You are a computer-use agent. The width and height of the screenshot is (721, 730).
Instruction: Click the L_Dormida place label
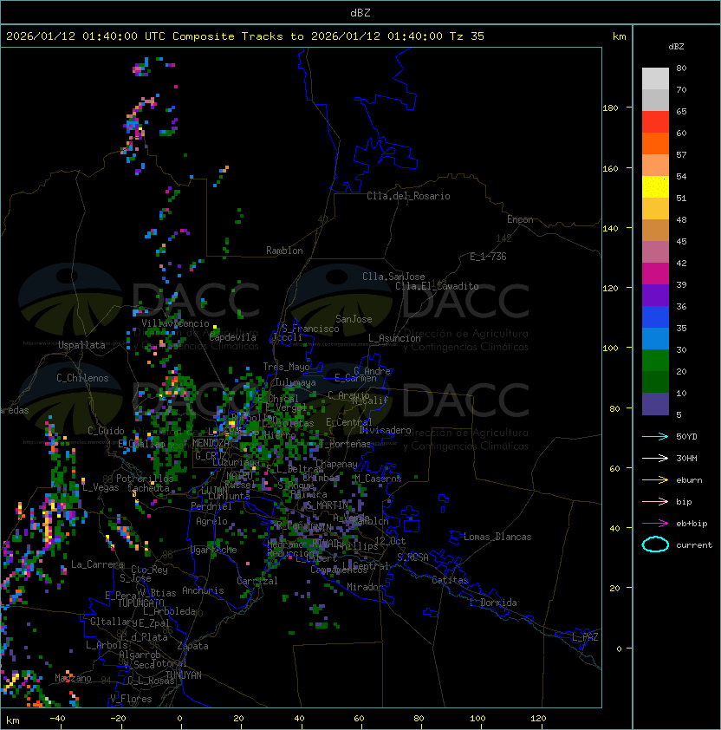[x=493, y=603]
